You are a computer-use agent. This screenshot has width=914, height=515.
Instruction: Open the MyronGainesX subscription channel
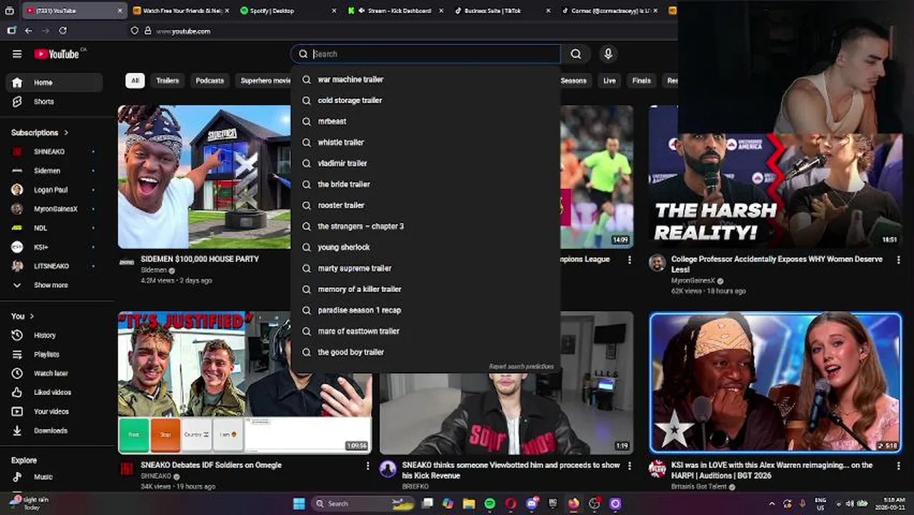[x=54, y=209]
